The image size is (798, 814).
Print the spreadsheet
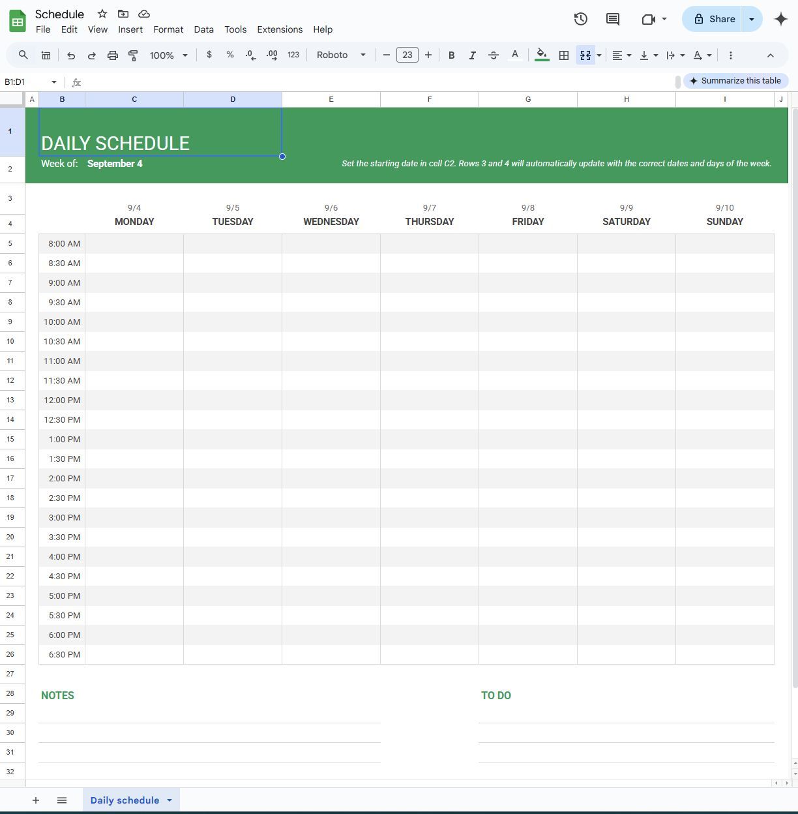112,55
